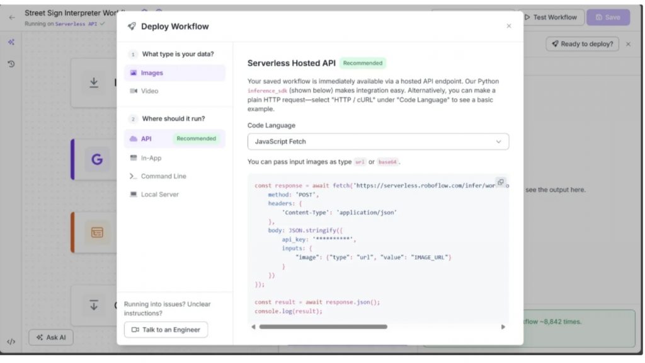This screenshot has width=645, height=363.
Task: Click the Google node on the canvas
Action: (x=96, y=159)
